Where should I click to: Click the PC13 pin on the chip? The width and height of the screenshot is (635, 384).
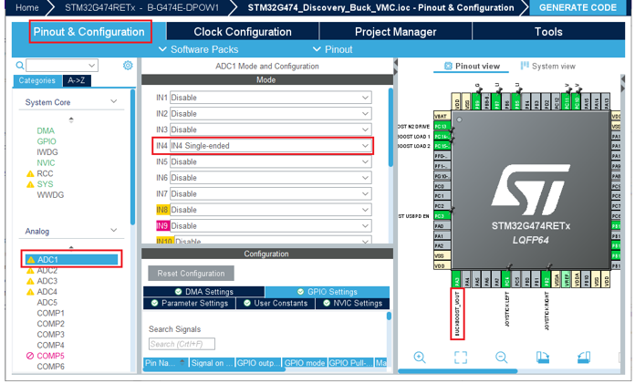coord(442,127)
